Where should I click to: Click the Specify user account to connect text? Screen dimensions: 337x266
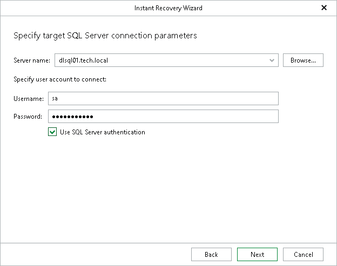[x=60, y=79]
